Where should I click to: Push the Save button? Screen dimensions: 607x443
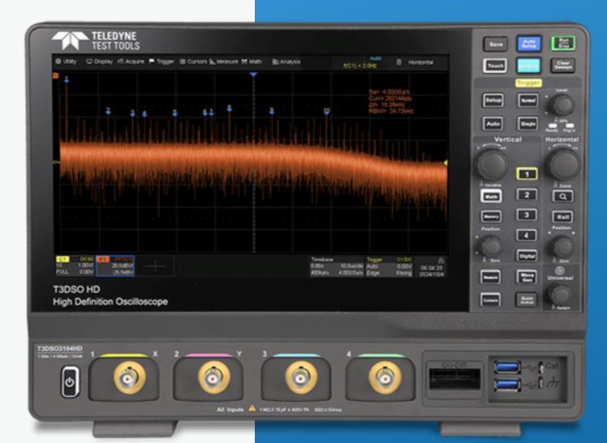[496, 45]
